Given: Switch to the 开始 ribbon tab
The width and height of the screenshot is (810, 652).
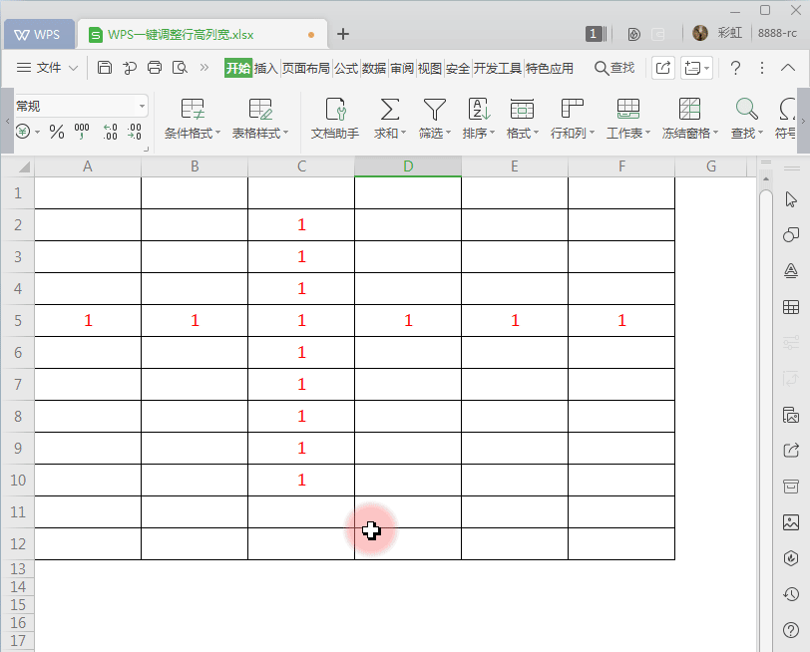Looking at the screenshot, I should tap(238, 68).
